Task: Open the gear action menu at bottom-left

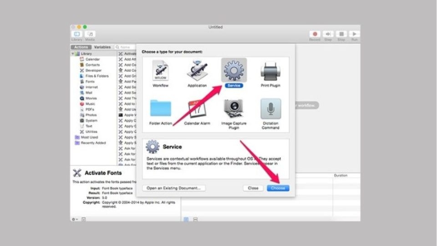Action: tap(75, 219)
